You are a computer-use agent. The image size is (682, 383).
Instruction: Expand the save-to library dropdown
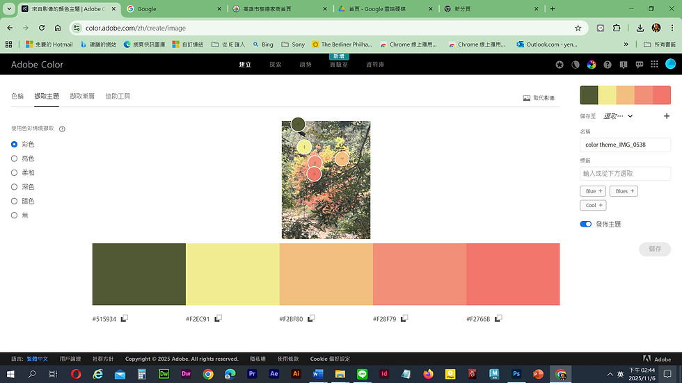618,116
